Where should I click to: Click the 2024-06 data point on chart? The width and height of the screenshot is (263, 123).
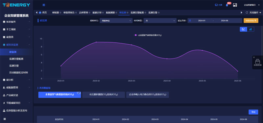[238, 71]
